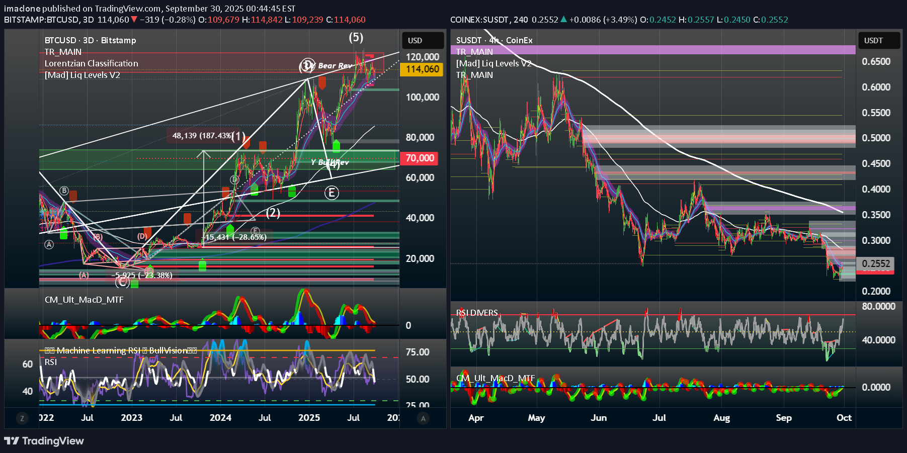Click the red 70,000 price level tag

(420, 158)
